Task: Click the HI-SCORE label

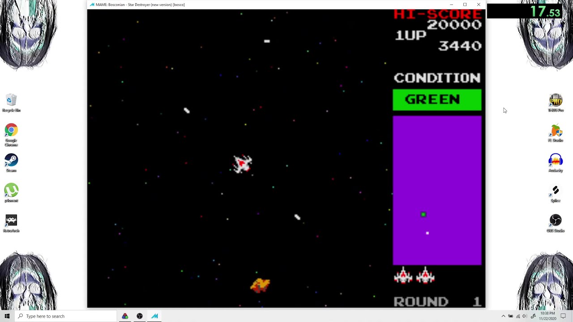Action: (x=438, y=14)
